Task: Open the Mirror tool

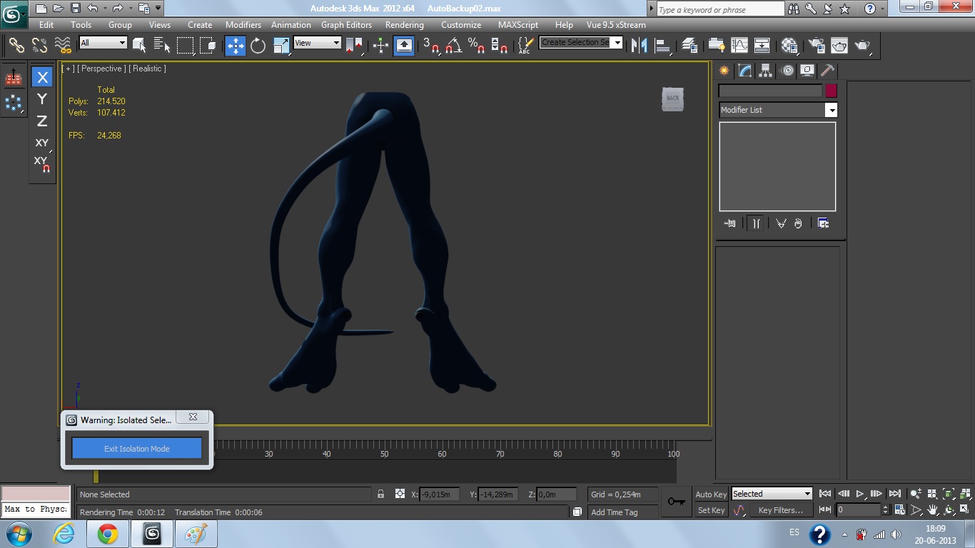Action: coord(640,46)
